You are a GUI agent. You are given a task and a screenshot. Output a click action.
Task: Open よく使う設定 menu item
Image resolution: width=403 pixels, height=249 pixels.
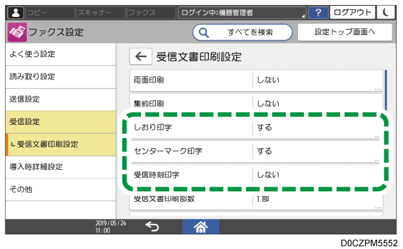pyautogui.click(x=61, y=54)
